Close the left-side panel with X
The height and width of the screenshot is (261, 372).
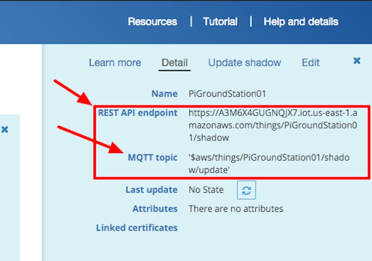(5, 129)
